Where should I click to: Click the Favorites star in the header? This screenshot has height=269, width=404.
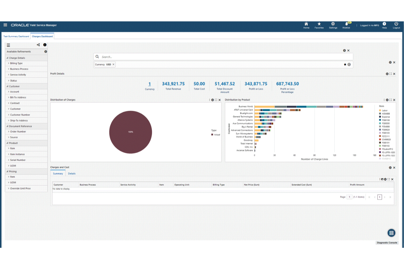click(x=319, y=24)
